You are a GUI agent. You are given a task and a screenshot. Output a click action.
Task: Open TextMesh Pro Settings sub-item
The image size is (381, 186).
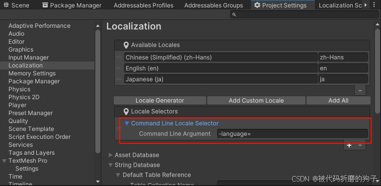click(27, 169)
